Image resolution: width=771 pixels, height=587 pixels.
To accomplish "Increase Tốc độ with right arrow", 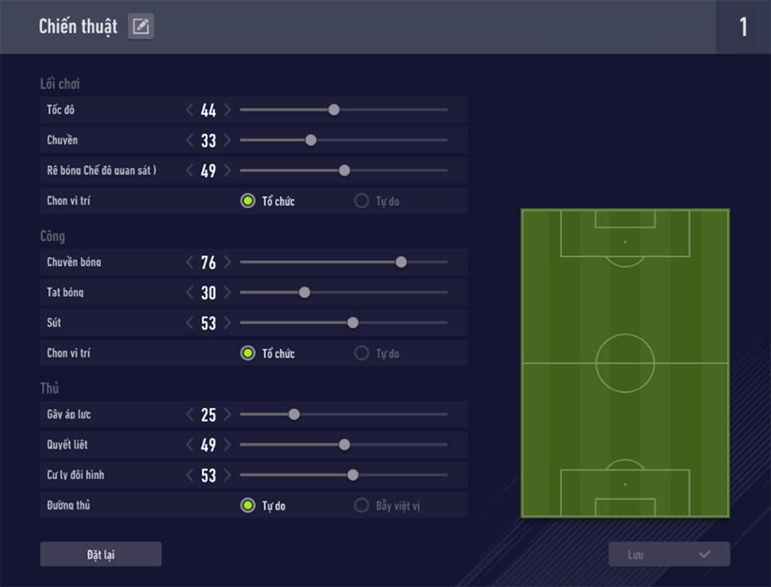I will pos(227,110).
